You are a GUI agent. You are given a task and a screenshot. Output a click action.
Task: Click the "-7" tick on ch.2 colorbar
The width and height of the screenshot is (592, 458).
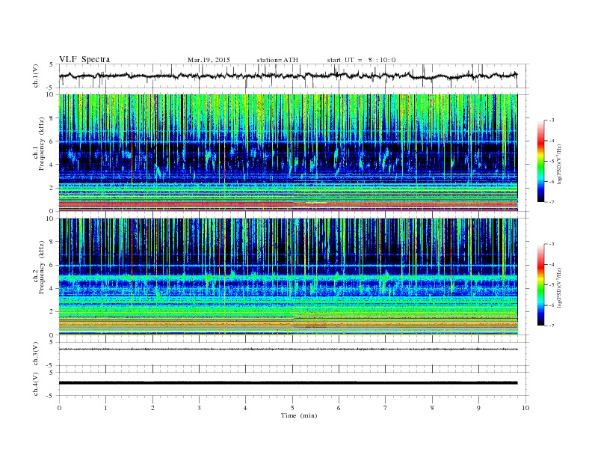pyautogui.click(x=552, y=326)
